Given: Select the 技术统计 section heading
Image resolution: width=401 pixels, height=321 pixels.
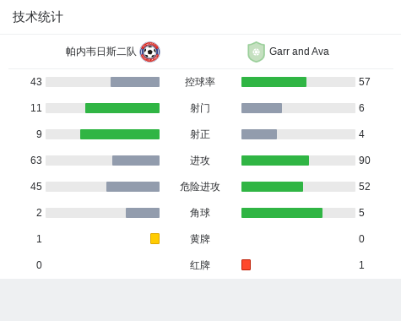Looking at the screenshot, I should click(x=38, y=17).
